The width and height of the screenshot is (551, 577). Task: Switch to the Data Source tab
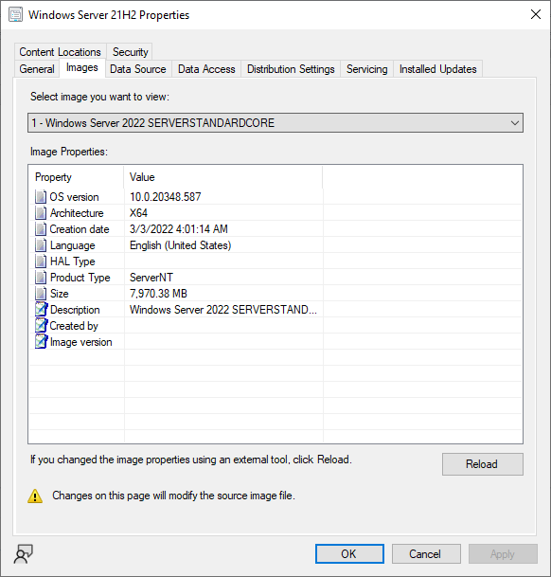tap(138, 69)
